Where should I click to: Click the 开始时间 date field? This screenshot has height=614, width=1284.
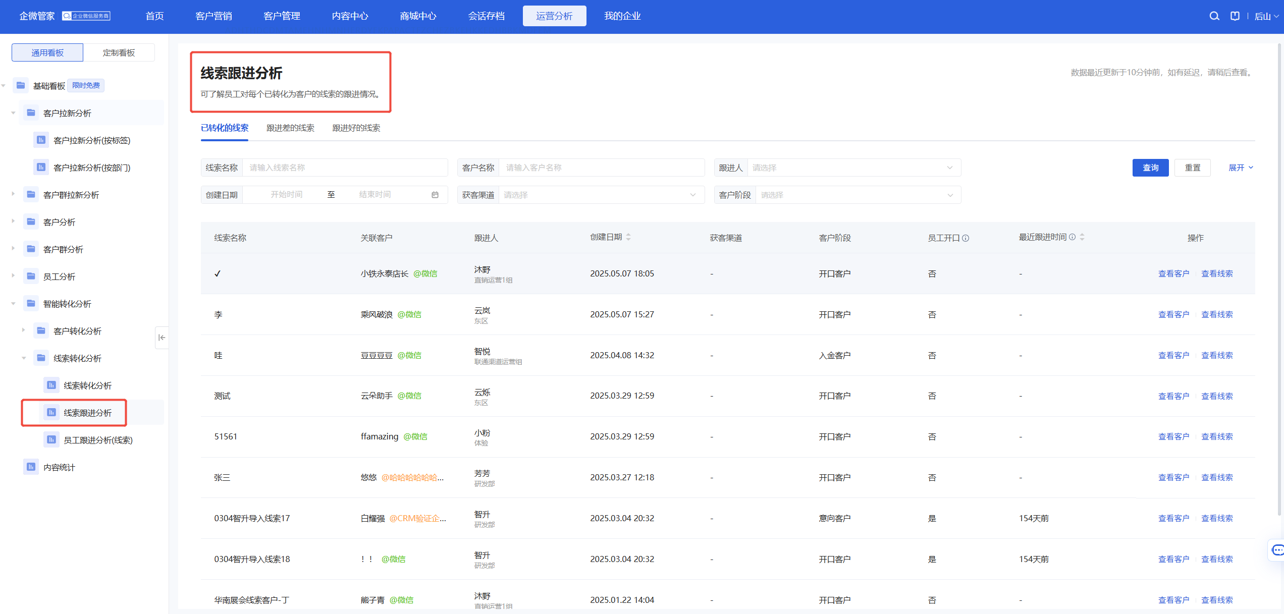pos(286,195)
